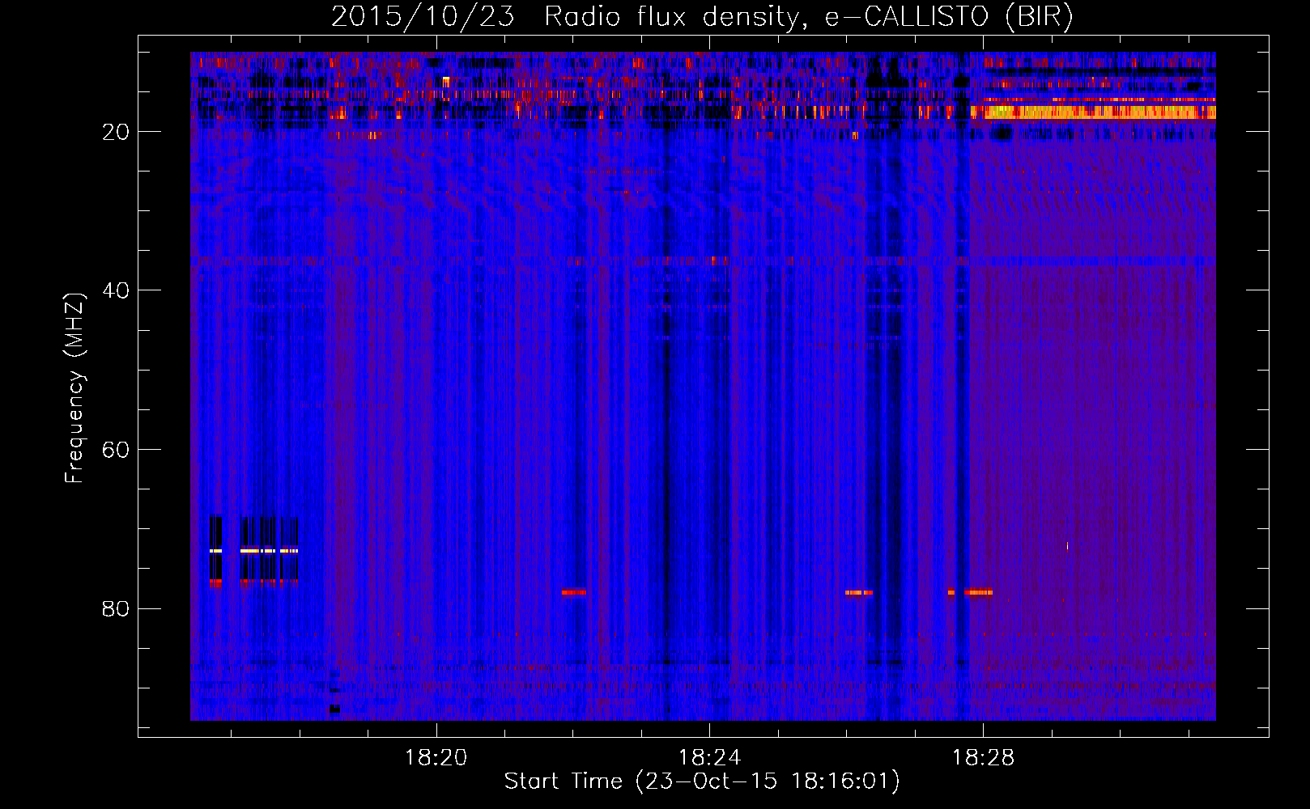Click the 'Start Time (23-Oct-15 18:16:01)' label
1310x809 pixels.
click(702, 781)
